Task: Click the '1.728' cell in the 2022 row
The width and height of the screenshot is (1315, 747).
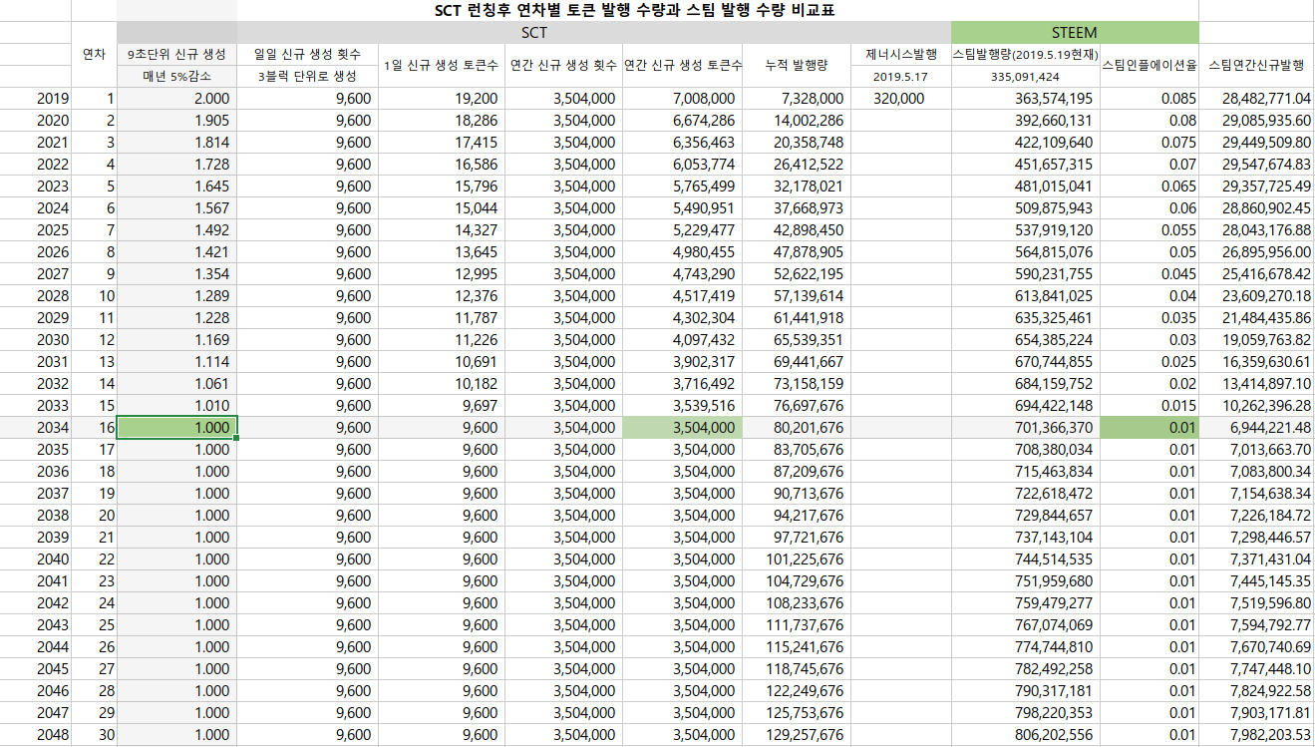Action: (176, 165)
